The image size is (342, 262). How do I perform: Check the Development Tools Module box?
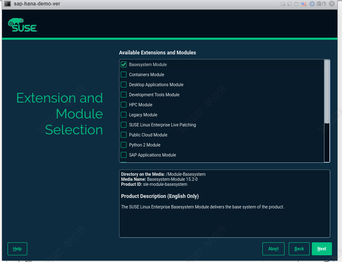tap(124, 95)
